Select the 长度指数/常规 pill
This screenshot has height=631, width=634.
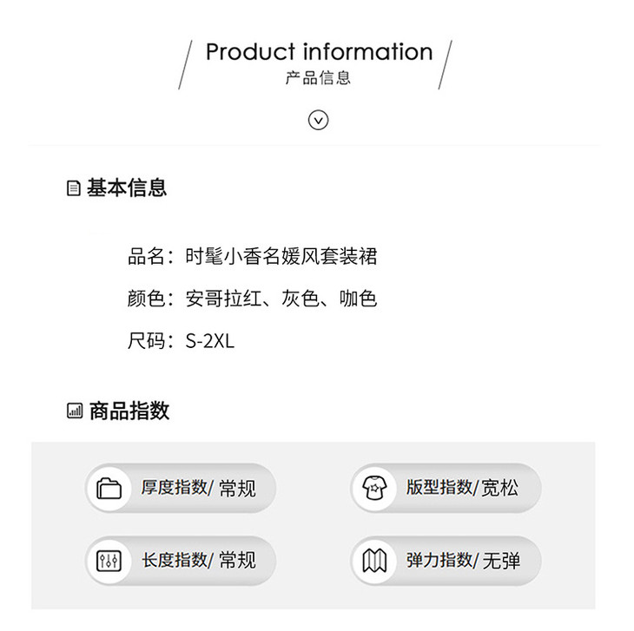(x=181, y=561)
